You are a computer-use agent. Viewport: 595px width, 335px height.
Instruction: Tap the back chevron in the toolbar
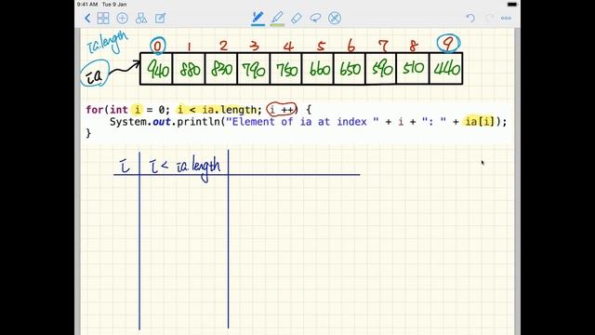coord(87,18)
